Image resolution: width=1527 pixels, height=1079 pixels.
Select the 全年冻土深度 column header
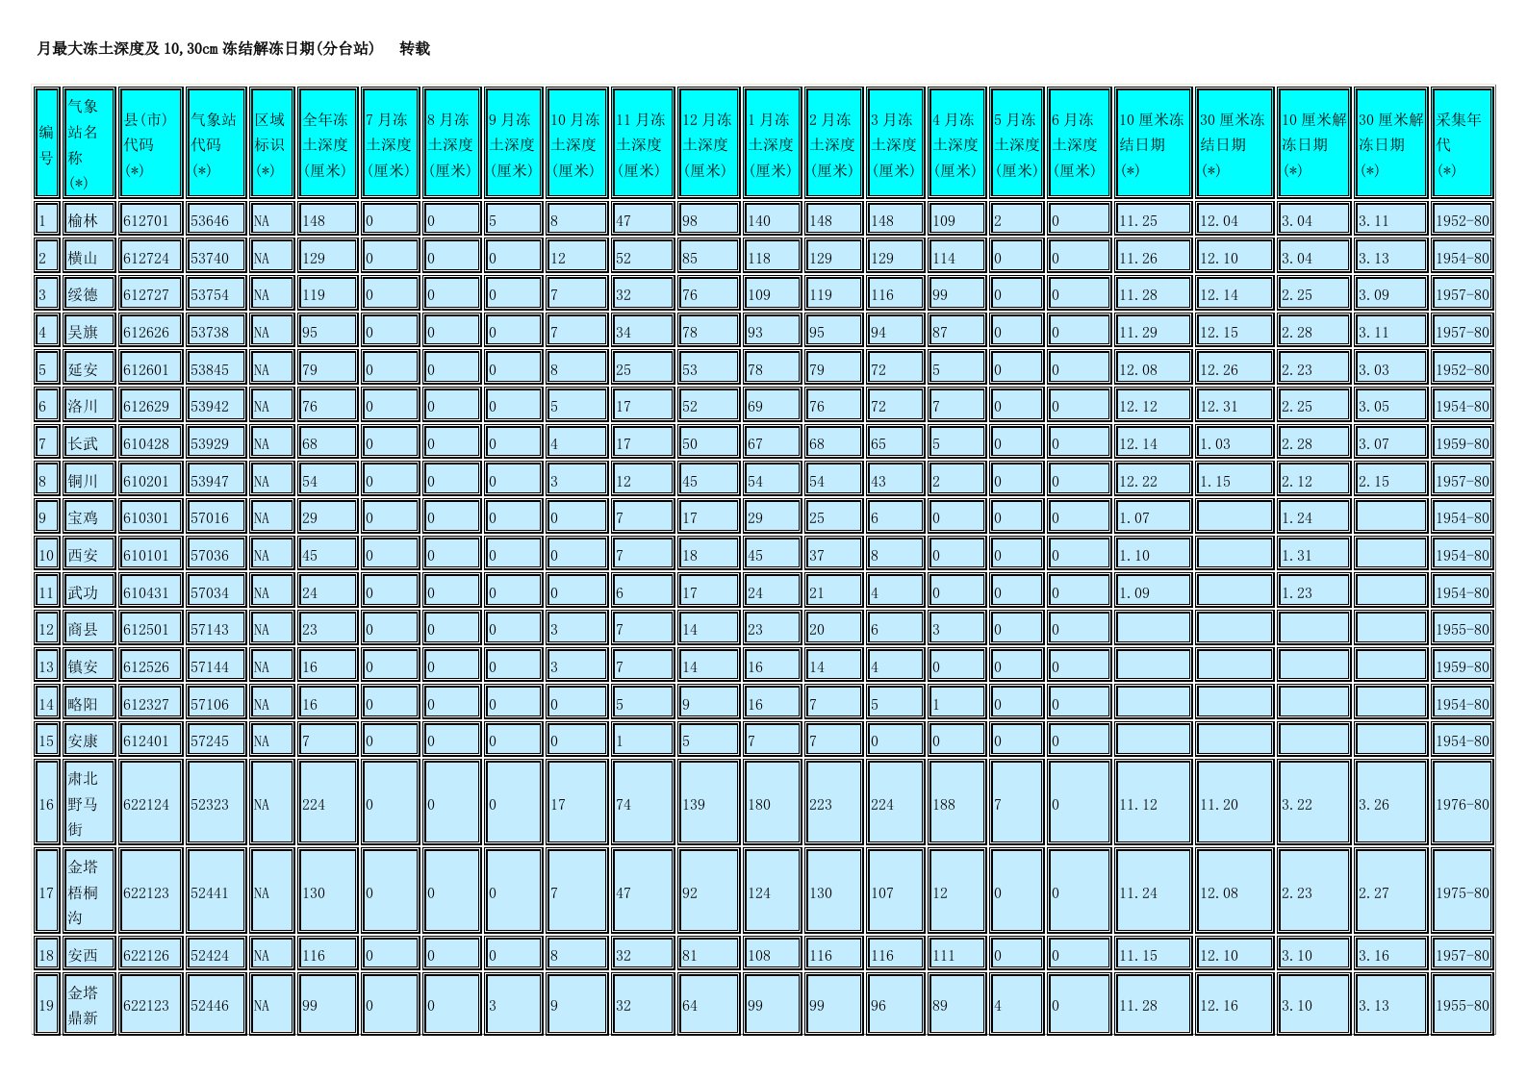(x=327, y=144)
